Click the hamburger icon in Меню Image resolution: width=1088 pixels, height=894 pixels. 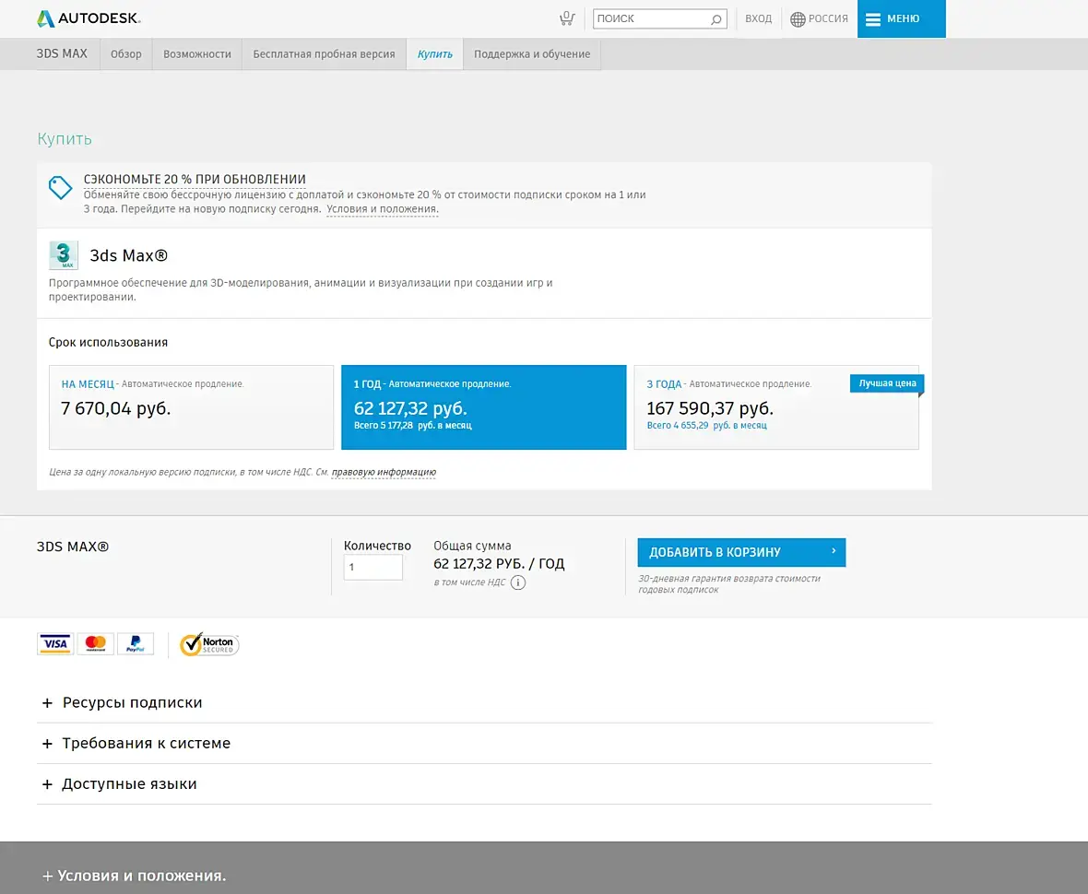click(x=873, y=19)
